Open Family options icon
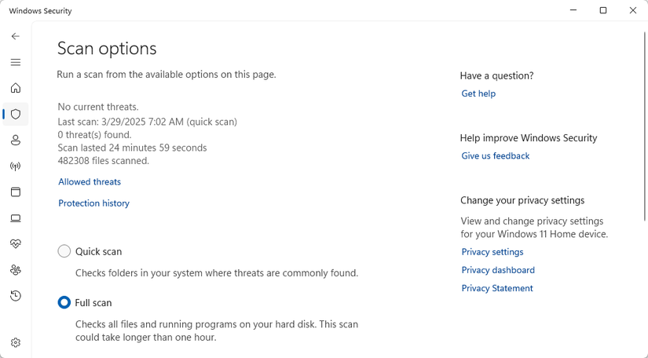The height and width of the screenshot is (358, 648). click(x=16, y=270)
